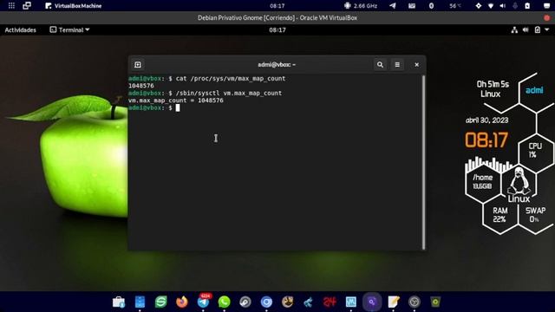Open WhatsApp from the dock
Viewport: 555px width, 312px height.
click(x=224, y=302)
